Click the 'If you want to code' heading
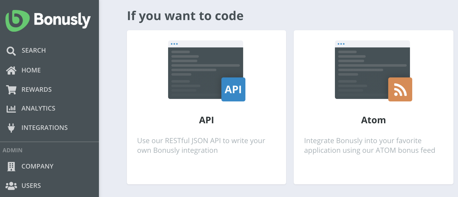The width and height of the screenshot is (458, 197). (x=185, y=16)
